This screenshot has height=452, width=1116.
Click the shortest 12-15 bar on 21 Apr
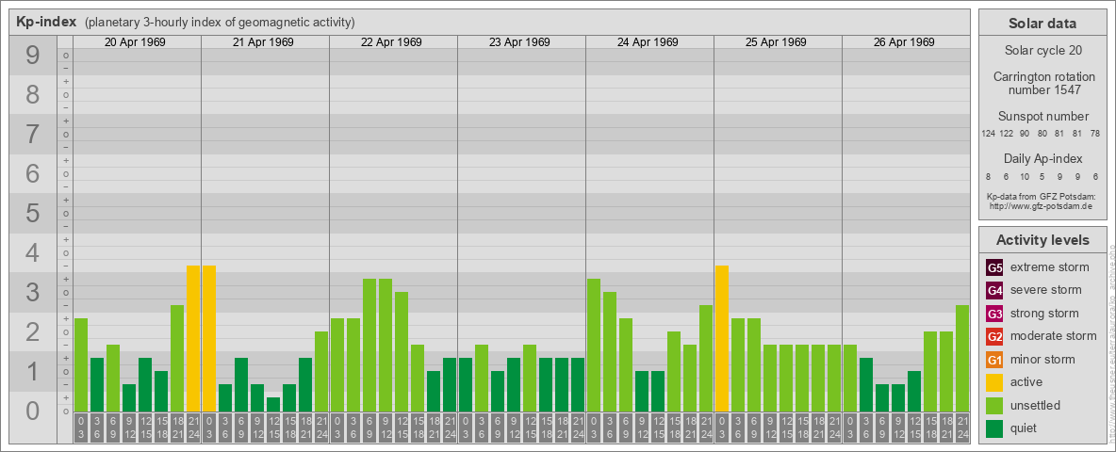[x=273, y=404]
